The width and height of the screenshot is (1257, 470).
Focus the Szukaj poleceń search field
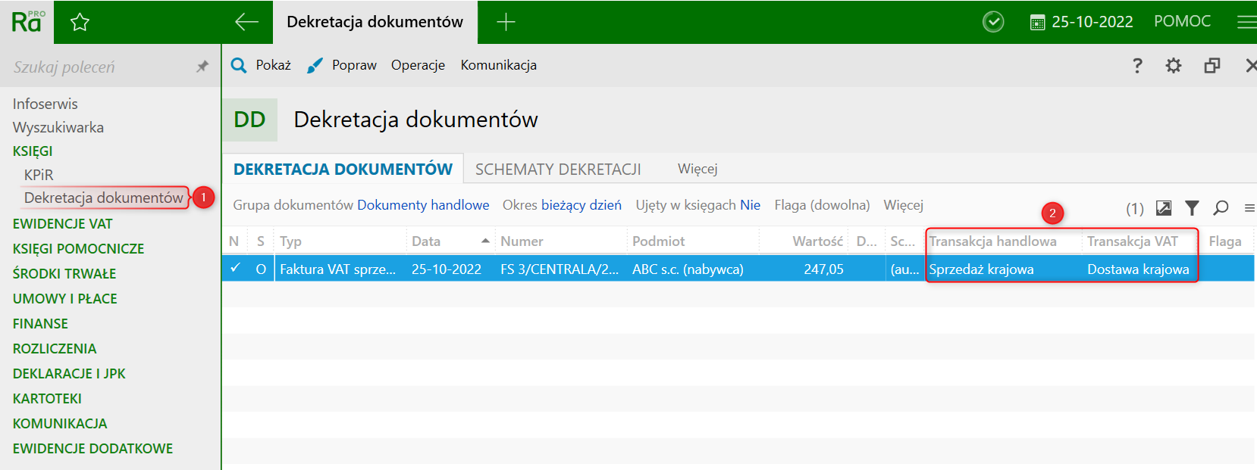99,67
